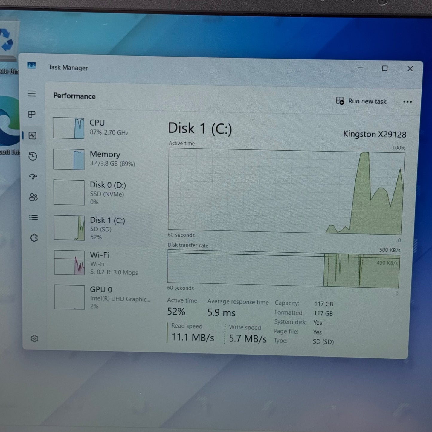Select the Performance page icon
The height and width of the screenshot is (432, 432).
(32, 135)
